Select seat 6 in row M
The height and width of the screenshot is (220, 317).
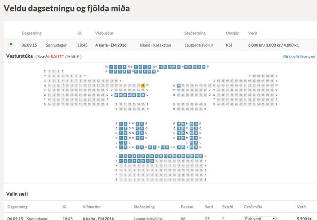point(142,138)
